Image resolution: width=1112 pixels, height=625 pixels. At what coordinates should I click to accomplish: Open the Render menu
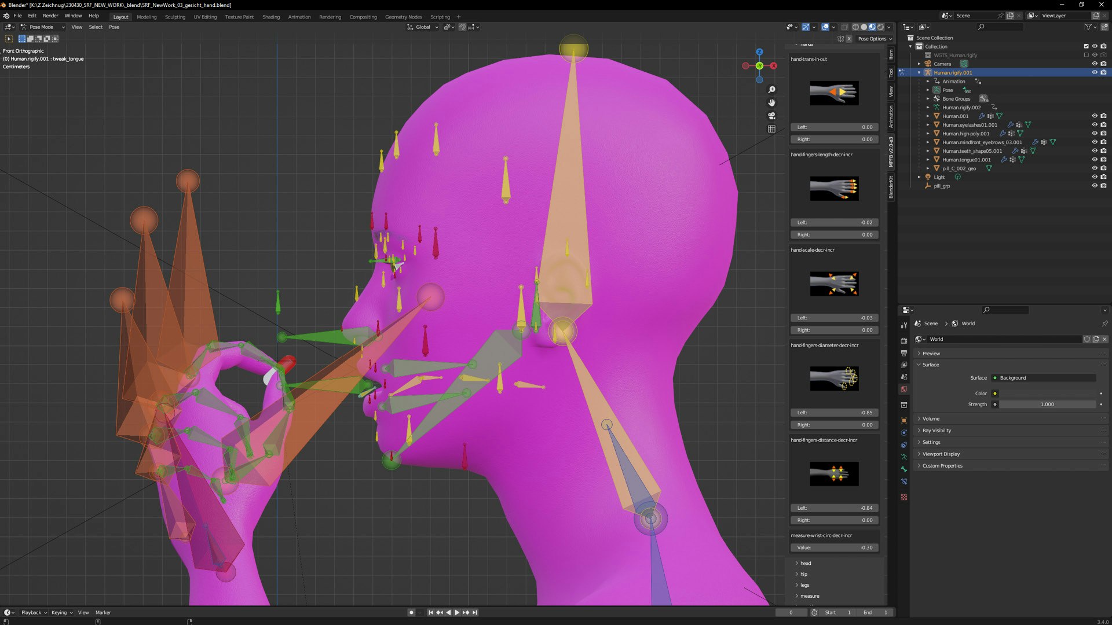pos(50,16)
